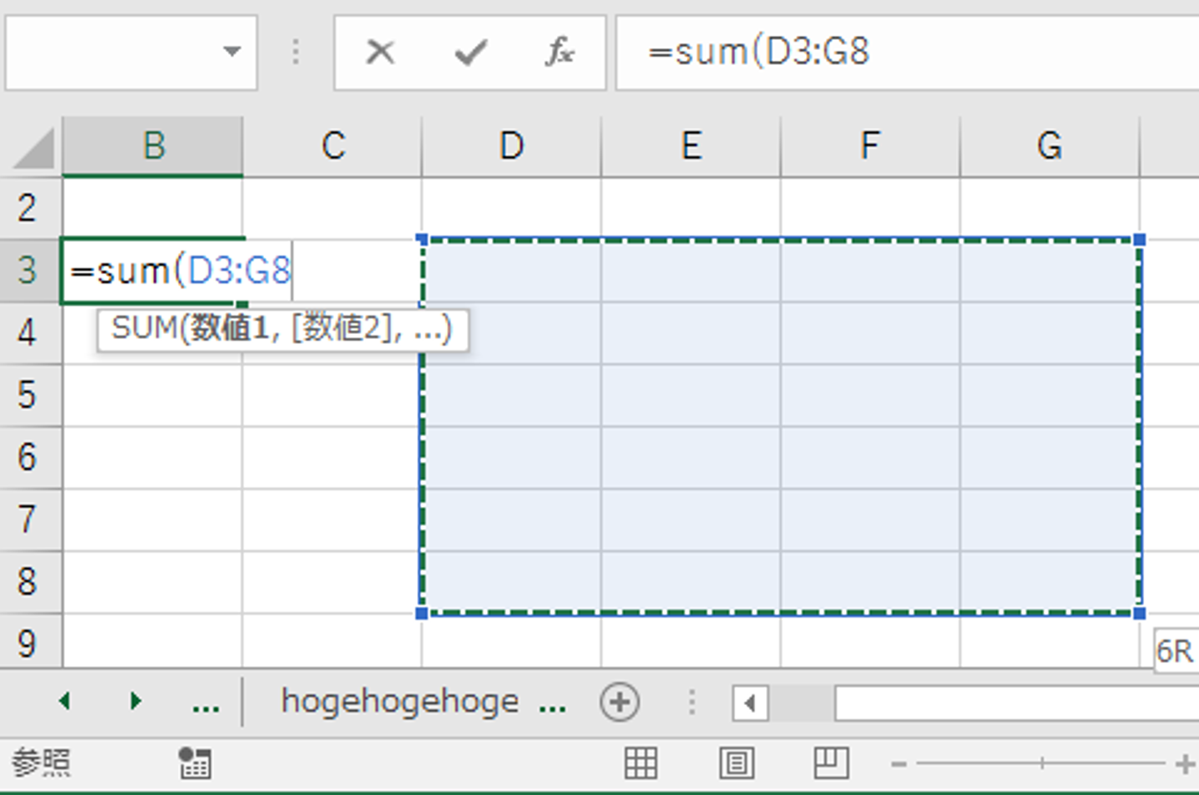
Task: Show hidden sheet tabs via left ellipsis
Action: click(205, 704)
